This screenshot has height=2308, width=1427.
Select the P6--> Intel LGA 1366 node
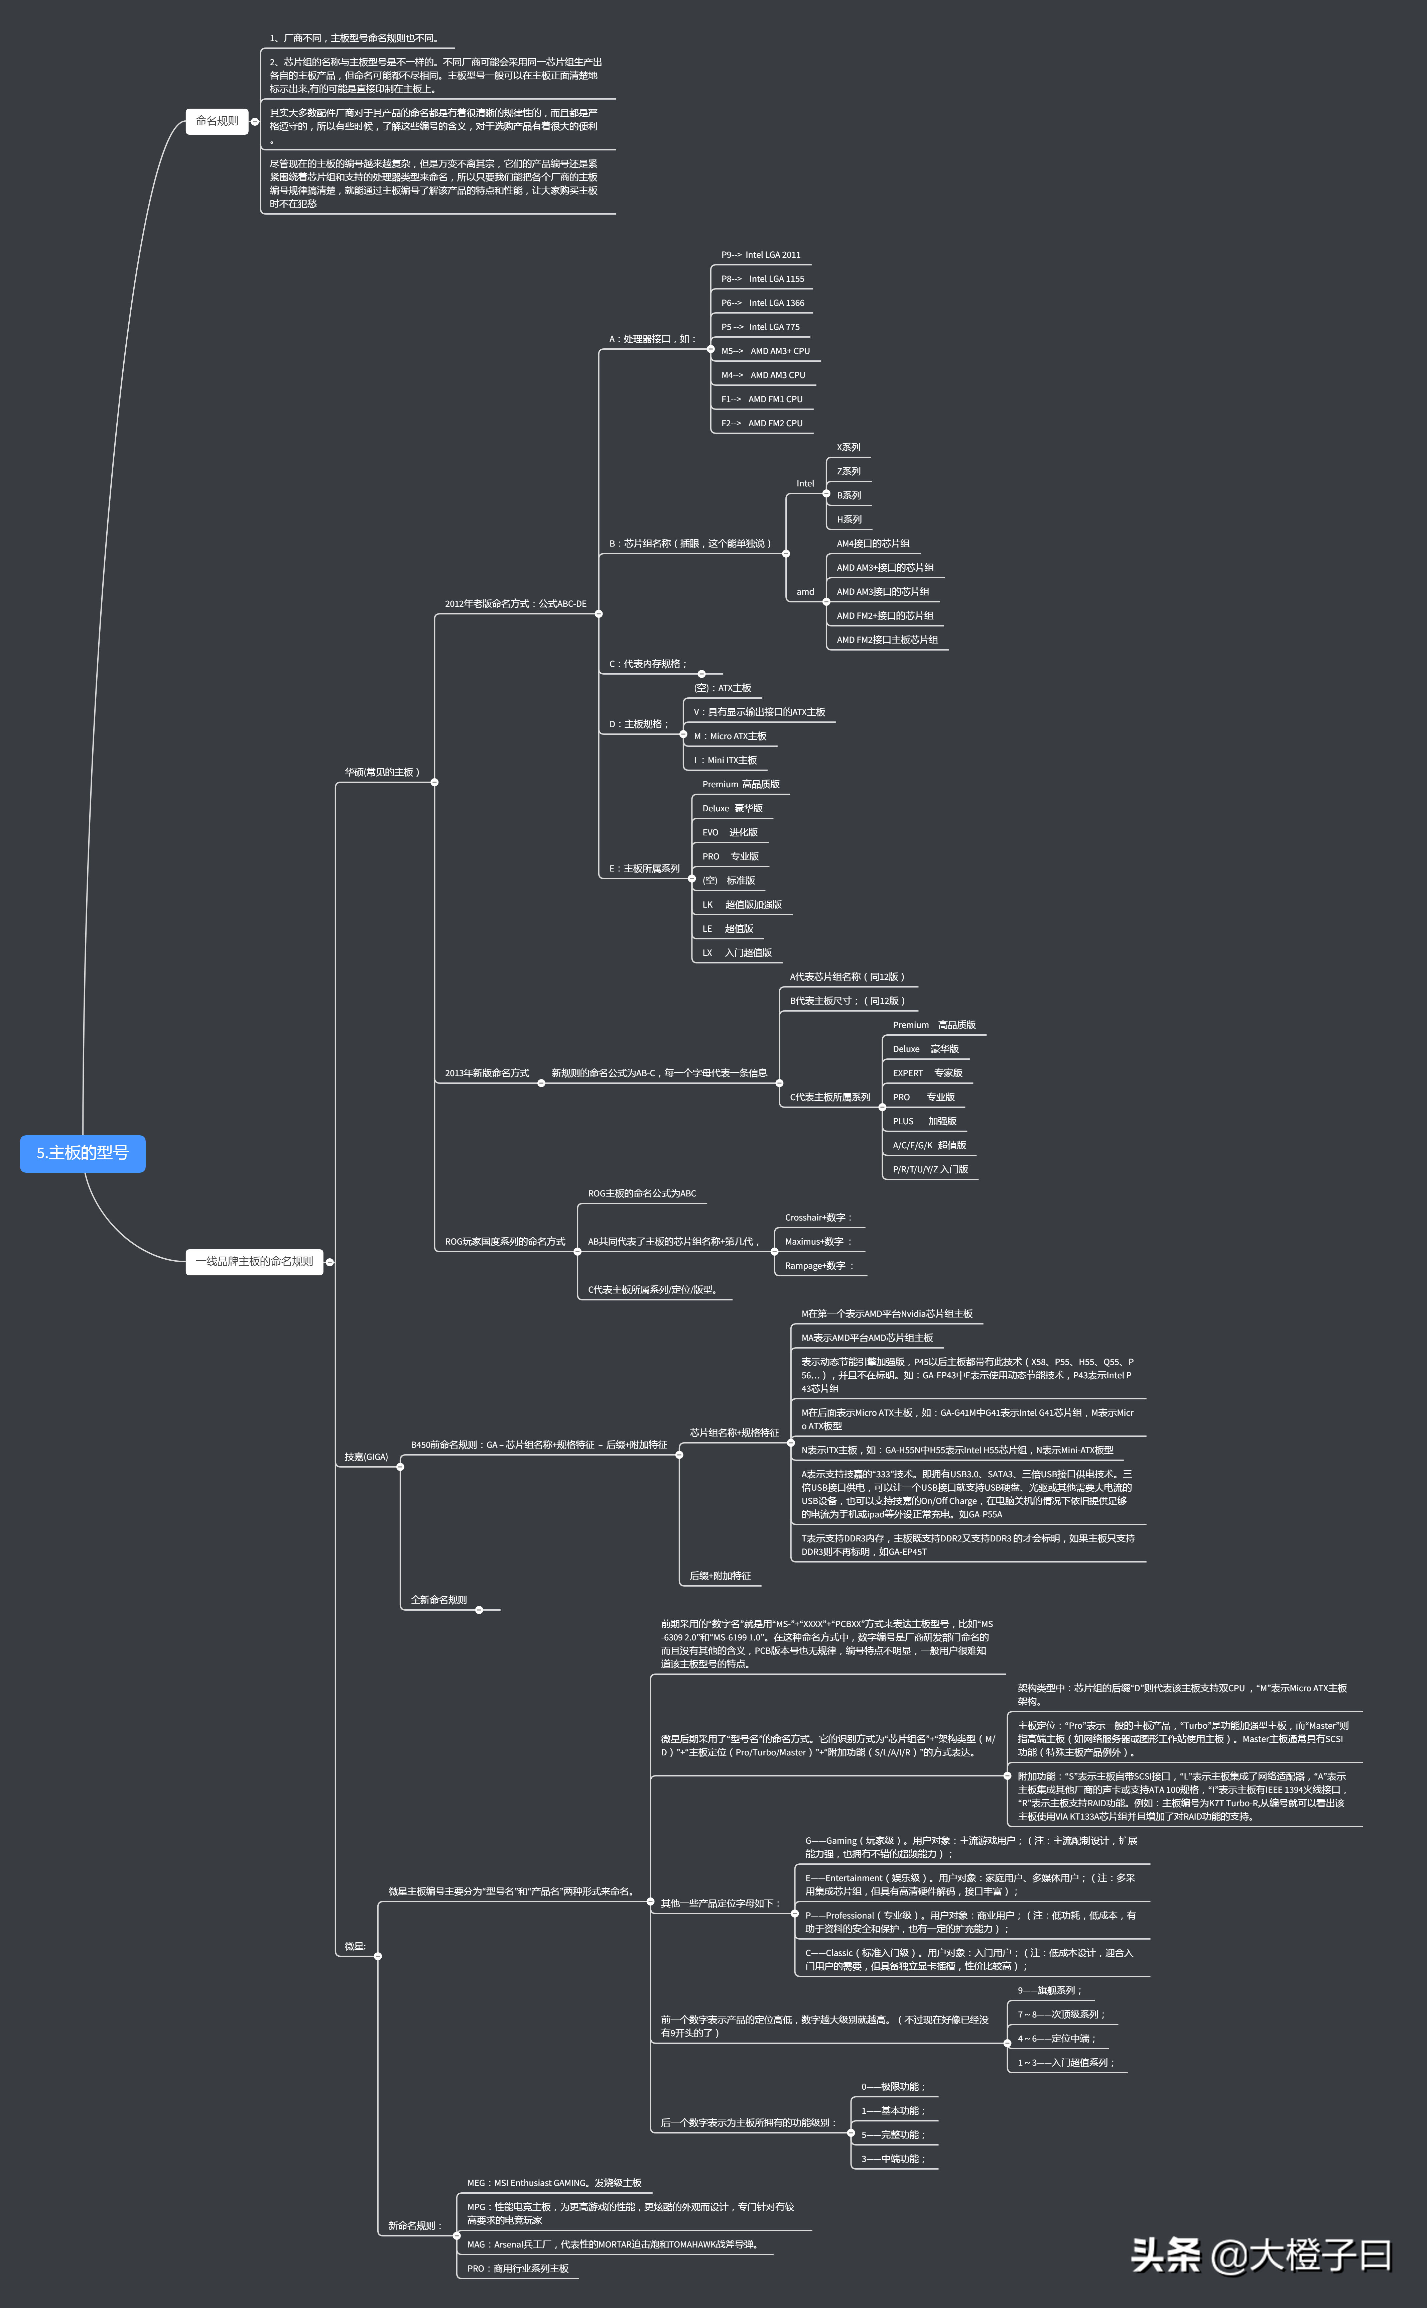click(763, 303)
